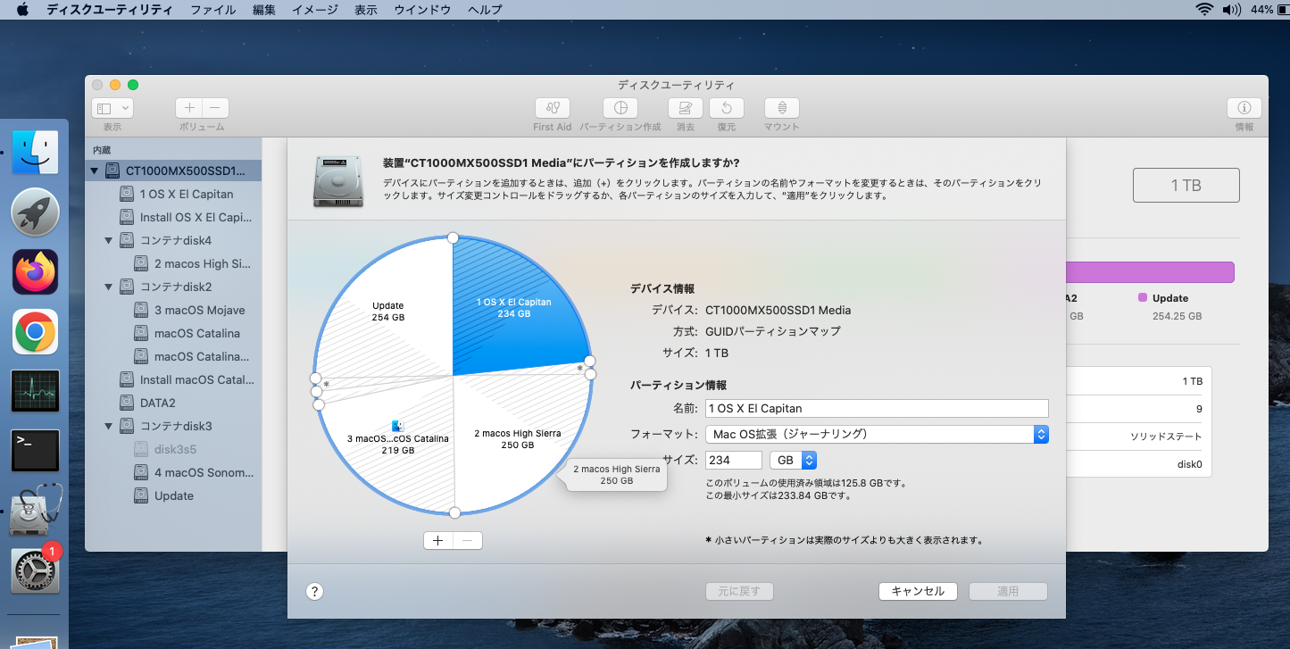Open Firefox from the Dock
This screenshot has height=649, width=1290.
point(36,271)
